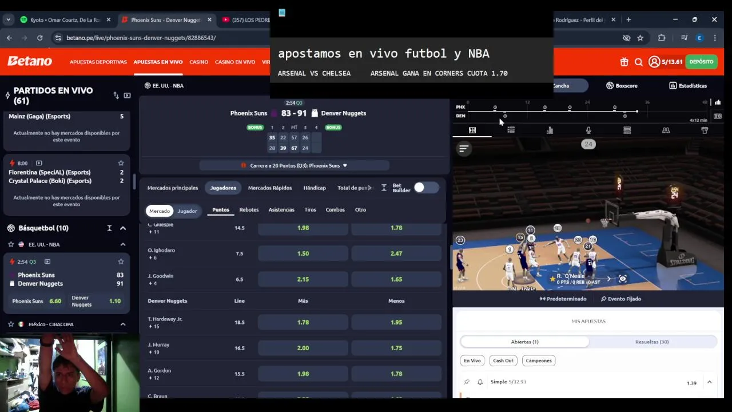Click the video filter icon beside Partidos en Vivo
732x412 pixels.
127,96
